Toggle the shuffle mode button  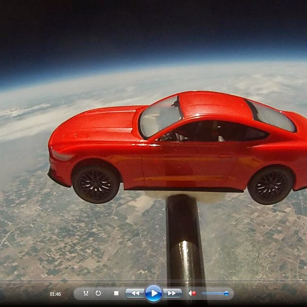click(x=86, y=293)
